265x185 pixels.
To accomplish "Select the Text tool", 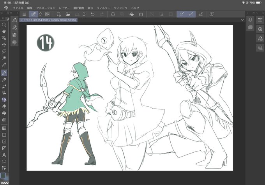I will pos(4,155).
